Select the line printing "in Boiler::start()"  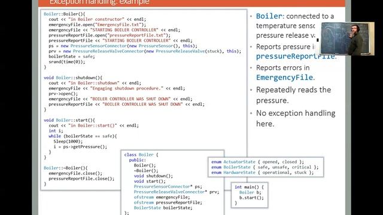[93, 125]
